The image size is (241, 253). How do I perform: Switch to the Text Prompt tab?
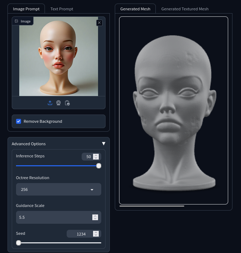point(62,9)
